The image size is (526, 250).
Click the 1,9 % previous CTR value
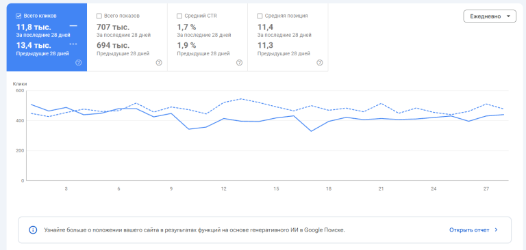click(x=186, y=46)
